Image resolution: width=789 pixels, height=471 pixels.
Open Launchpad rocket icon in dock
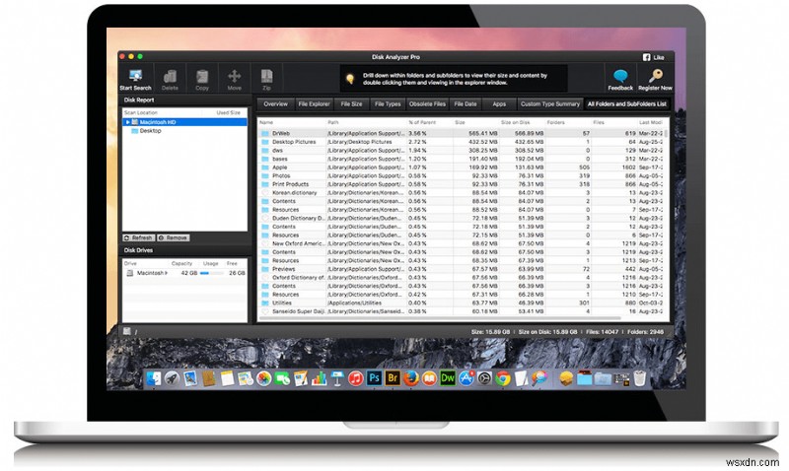(172, 378)
